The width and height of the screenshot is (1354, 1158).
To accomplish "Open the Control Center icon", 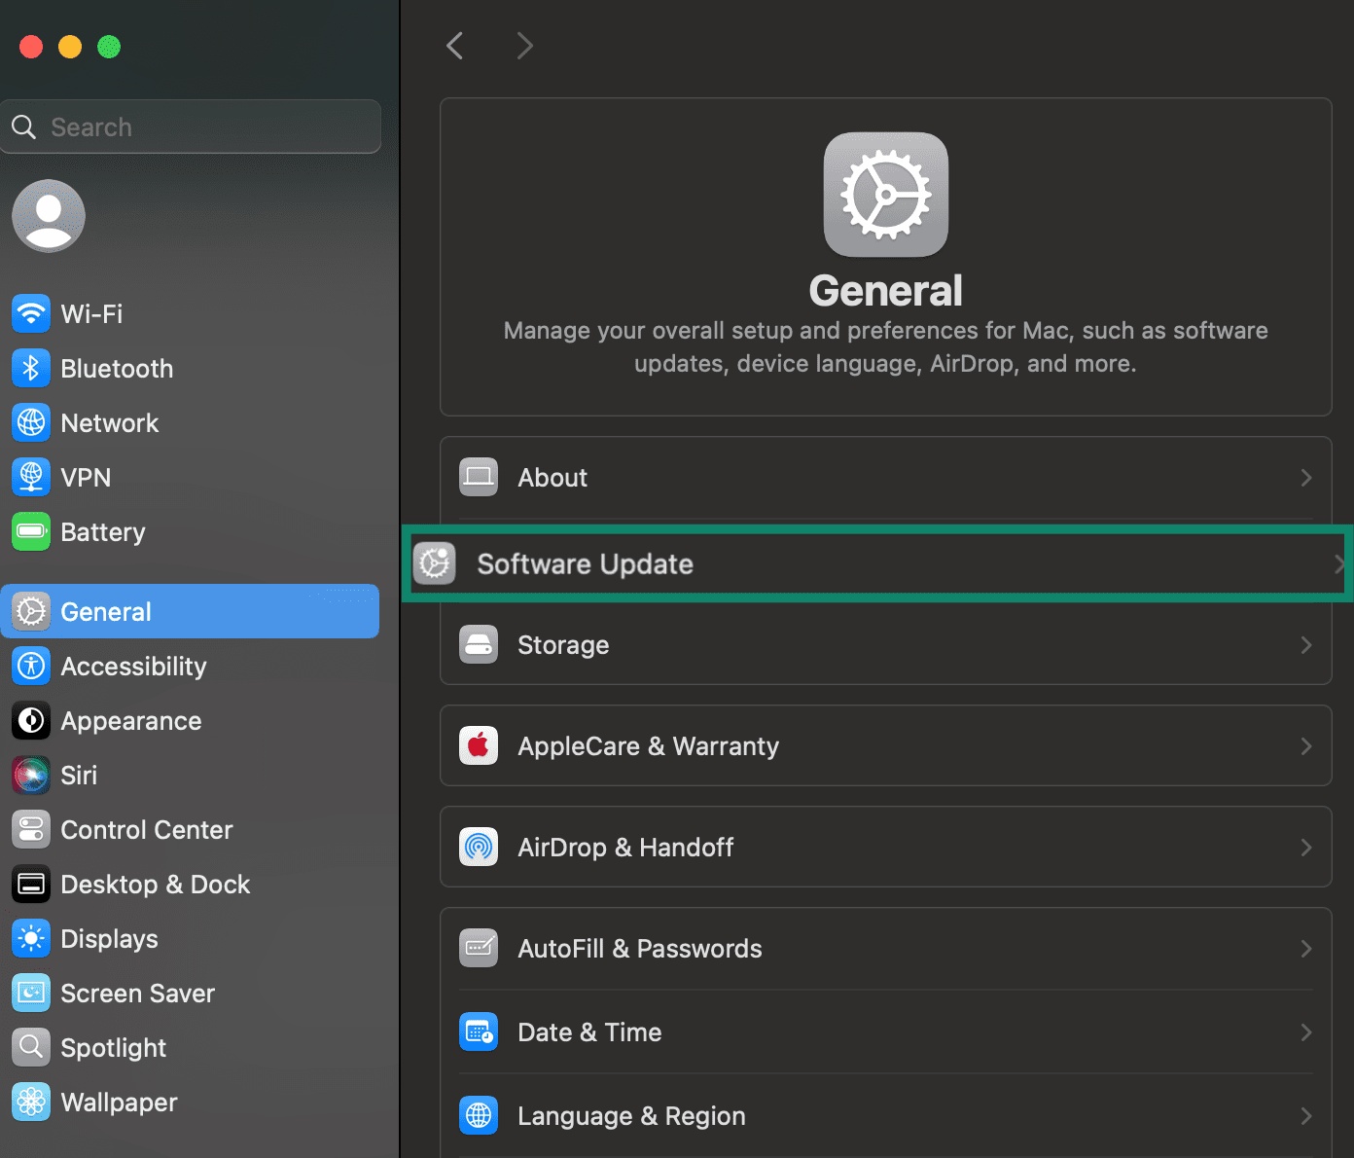I will point(30,829).
